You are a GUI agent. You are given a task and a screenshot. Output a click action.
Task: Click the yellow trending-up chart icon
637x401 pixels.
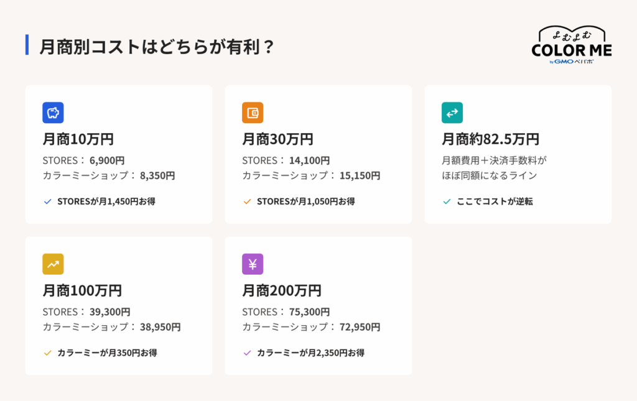coord(53,264)
